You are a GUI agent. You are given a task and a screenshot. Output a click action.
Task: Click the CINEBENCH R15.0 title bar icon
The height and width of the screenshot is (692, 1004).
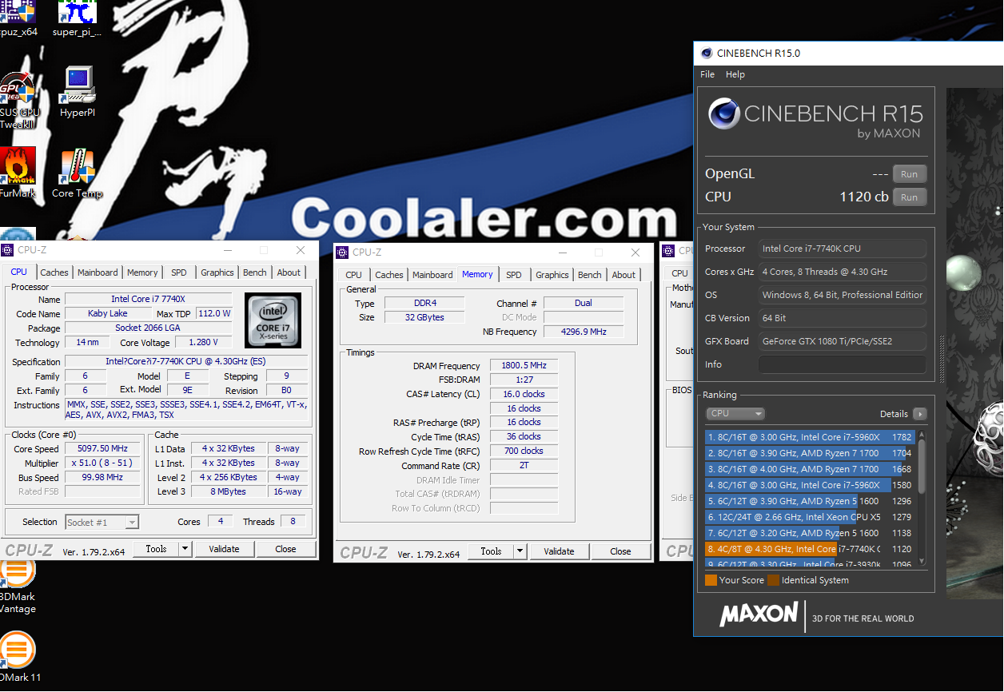click(x=707, y=54)
